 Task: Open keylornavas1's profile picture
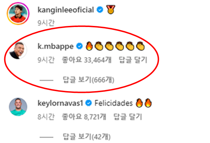[x=18, y=107]
